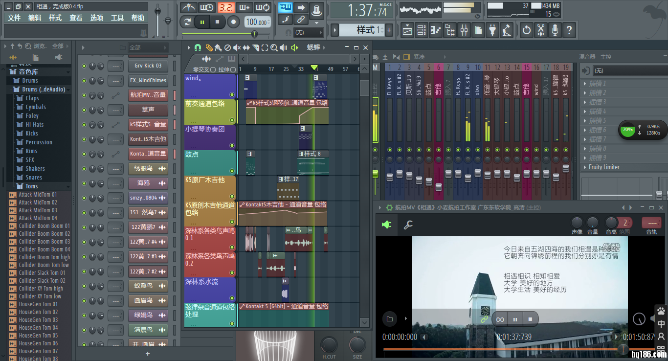The image size is (668, 361).
Task: Click the tempo display showing 100.000
Action: 256,22
